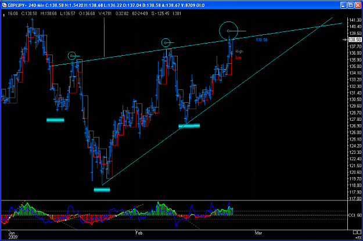Select the largest cyan circle marker at latest high

[x=228, y=31]
